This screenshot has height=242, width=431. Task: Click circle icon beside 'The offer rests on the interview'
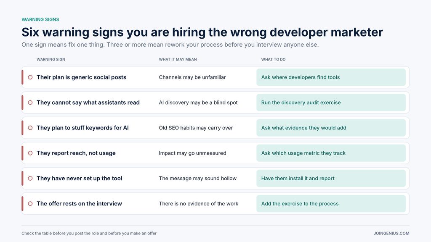click(x=30, y=204)
